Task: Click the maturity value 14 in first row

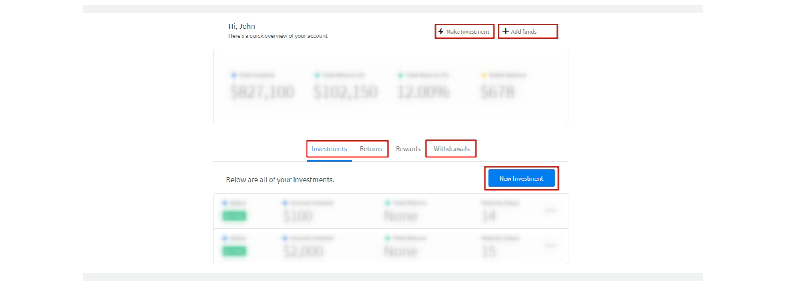Action: point(489,216)
